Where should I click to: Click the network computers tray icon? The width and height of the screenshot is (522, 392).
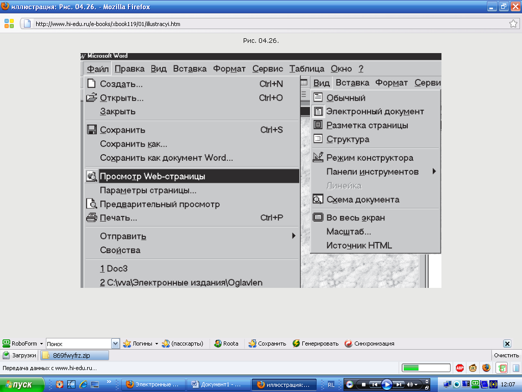[x=448, y=385]
